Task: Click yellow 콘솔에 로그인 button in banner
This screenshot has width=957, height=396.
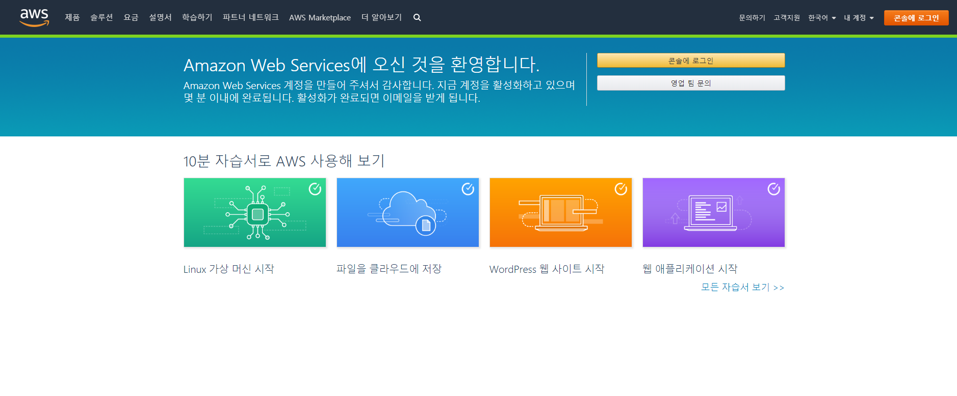Action: 691,61
